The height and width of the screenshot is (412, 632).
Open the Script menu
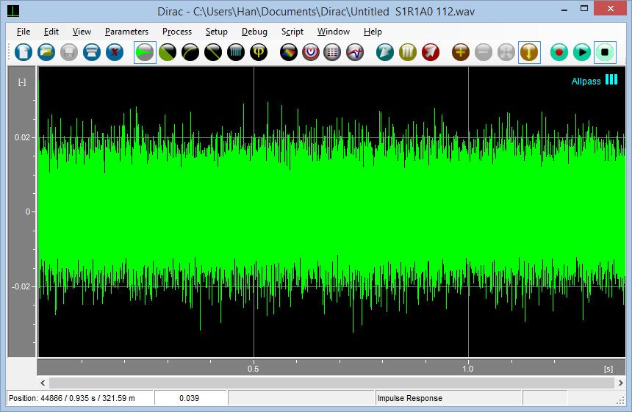(x=292, y=32)
